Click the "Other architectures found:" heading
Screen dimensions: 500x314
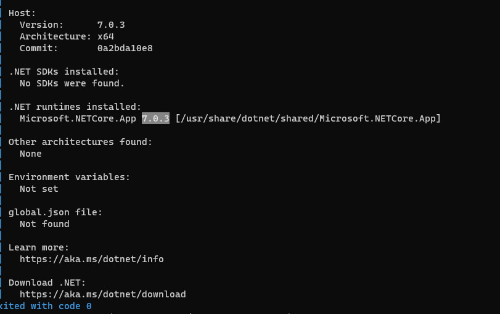[x=80, y=142]
